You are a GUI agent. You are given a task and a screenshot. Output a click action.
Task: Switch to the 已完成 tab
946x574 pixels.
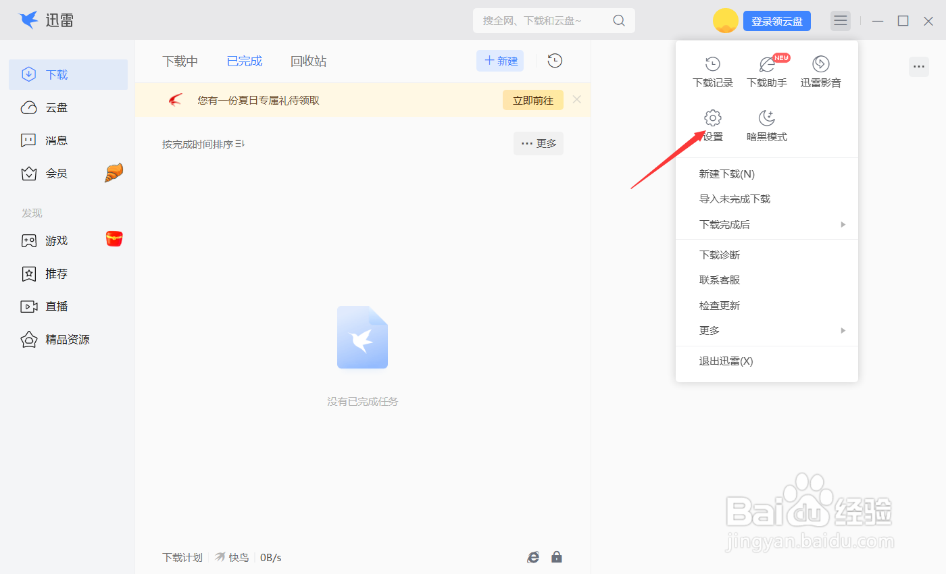(245, 61)
